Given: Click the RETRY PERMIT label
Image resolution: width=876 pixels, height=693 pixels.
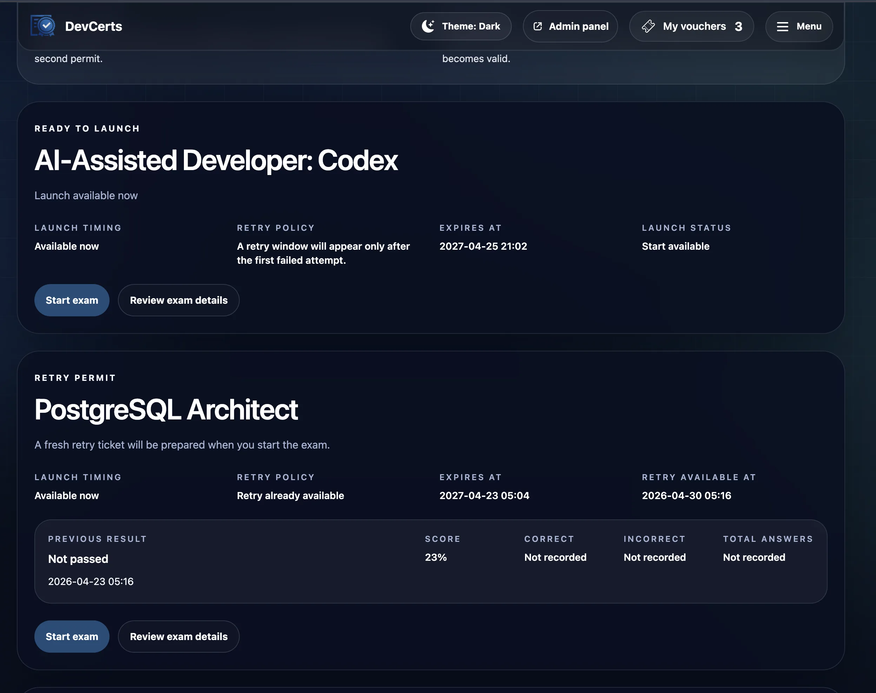Looking at the screenshot, I should click(x=75, y=378).
